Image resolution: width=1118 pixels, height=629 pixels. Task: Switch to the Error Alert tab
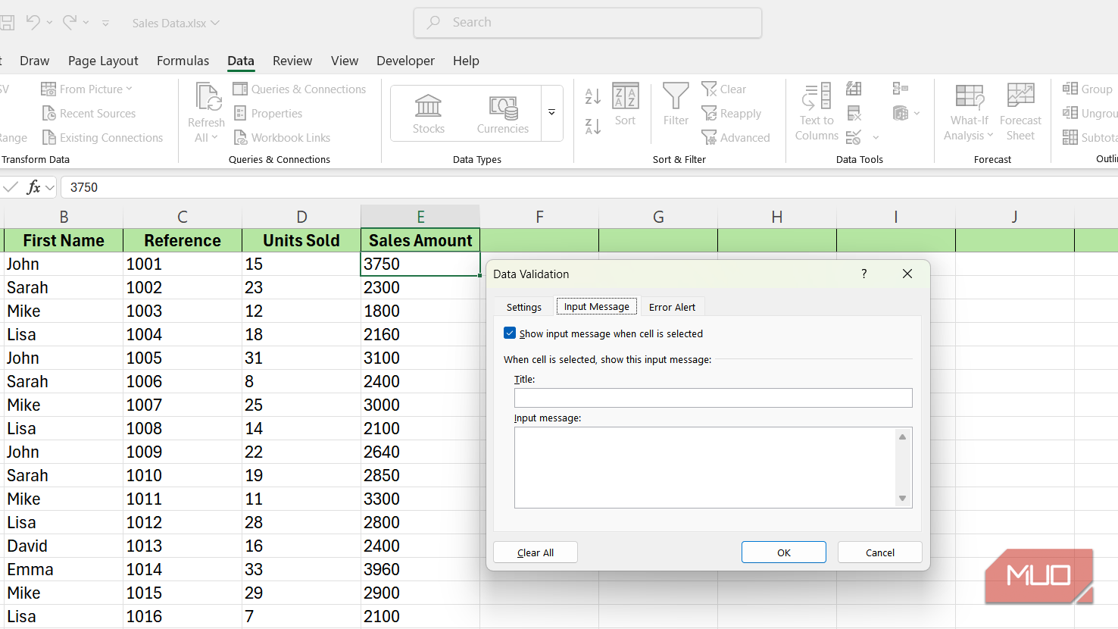(x=672, y=307)
